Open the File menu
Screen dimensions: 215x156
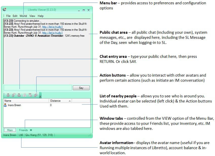[x=8, y=16]
